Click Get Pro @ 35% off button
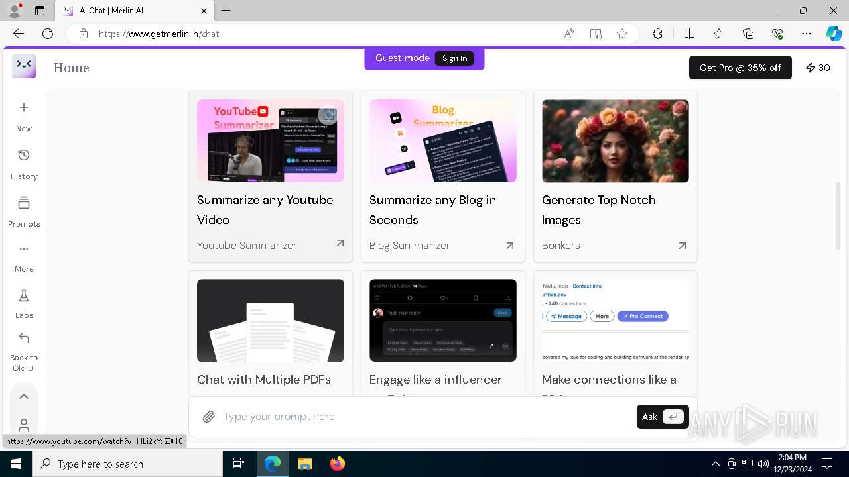The height and width of the screenshot is (477, 849). tap(740, 68)
